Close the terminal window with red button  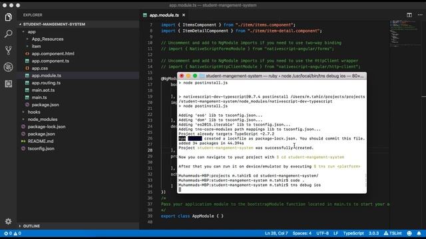click(182, 76)
